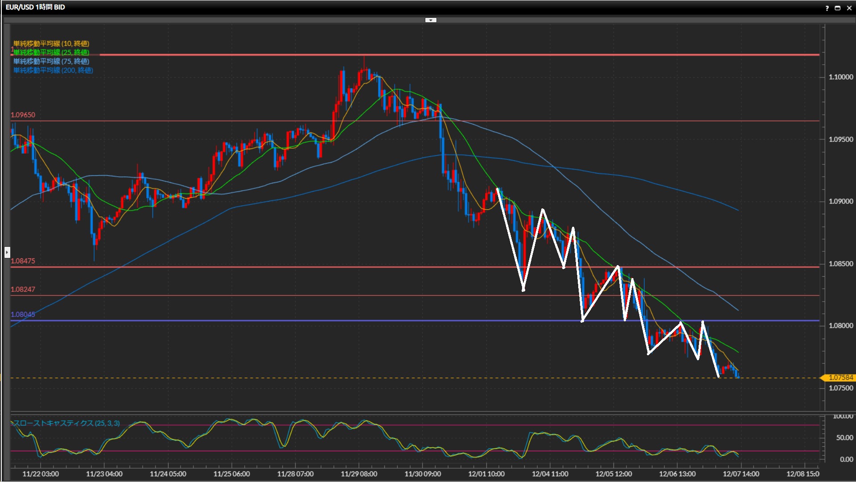Click the EUR/USD 1時間 BID title
Image resolution: width=856 pixels, height=482 pixels.
tap(35, 7)
